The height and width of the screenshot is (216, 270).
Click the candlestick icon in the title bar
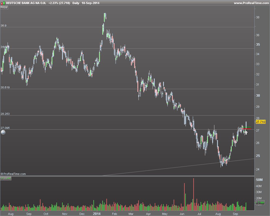point(3,3)
